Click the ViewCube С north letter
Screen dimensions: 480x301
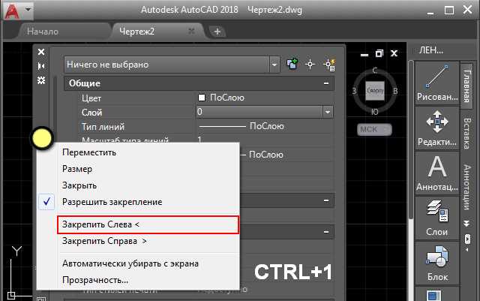pyautogui.click(x=375, y=71)
